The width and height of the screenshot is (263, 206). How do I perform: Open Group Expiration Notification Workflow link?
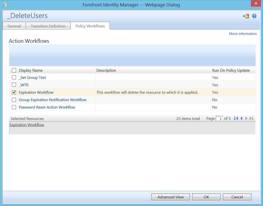click(x=53, y=100)
